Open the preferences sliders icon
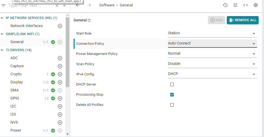264x137 pixels. 235,5
